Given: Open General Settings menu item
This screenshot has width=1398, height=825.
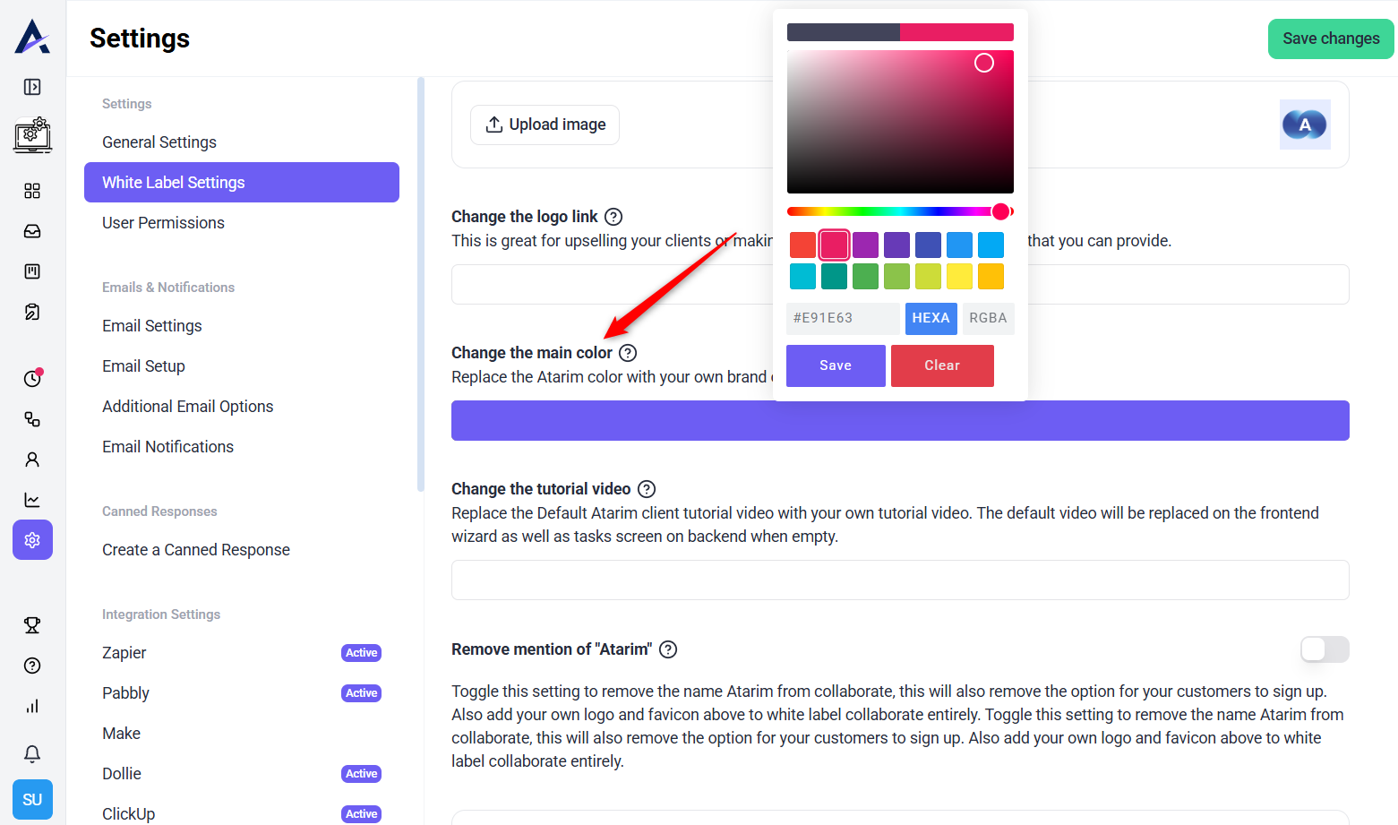Looking at the screenshot, I should (159, 142).
